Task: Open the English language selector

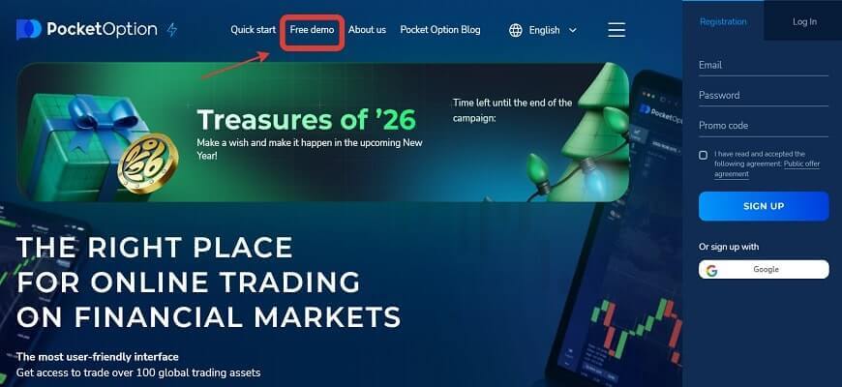Action: click(x=543, y=30)
